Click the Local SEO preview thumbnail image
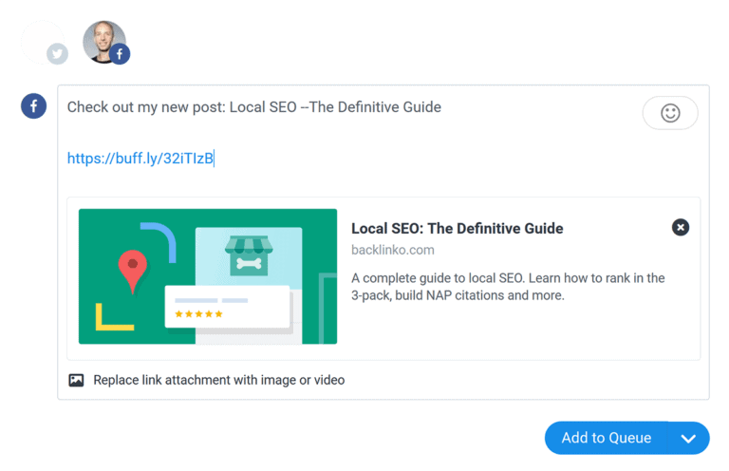The image size is (729, 471). 208,276
